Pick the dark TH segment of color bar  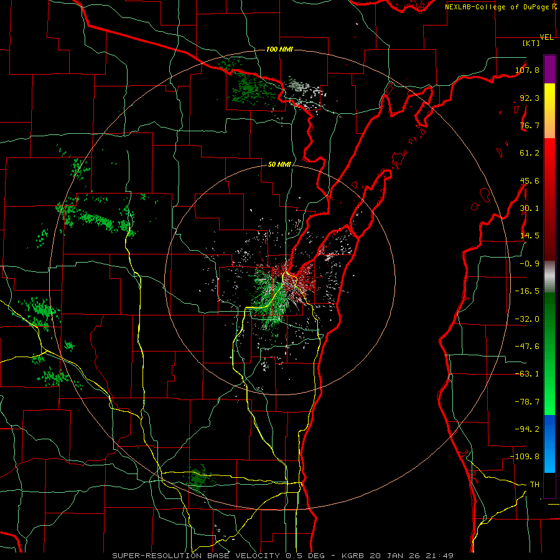[x=549, y=485]
